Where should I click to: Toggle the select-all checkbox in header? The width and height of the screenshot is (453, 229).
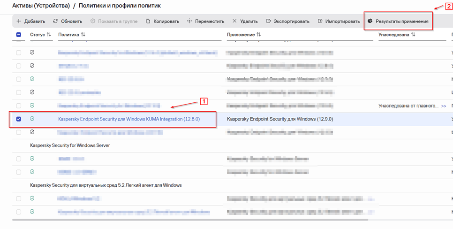[19, 35]
